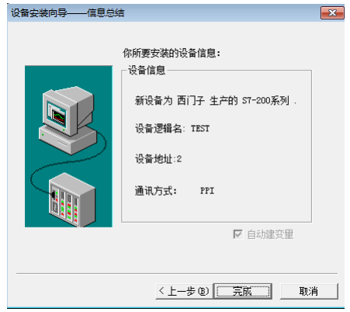
Task: Finish the wizard with 完成 button
Action: 243,291
